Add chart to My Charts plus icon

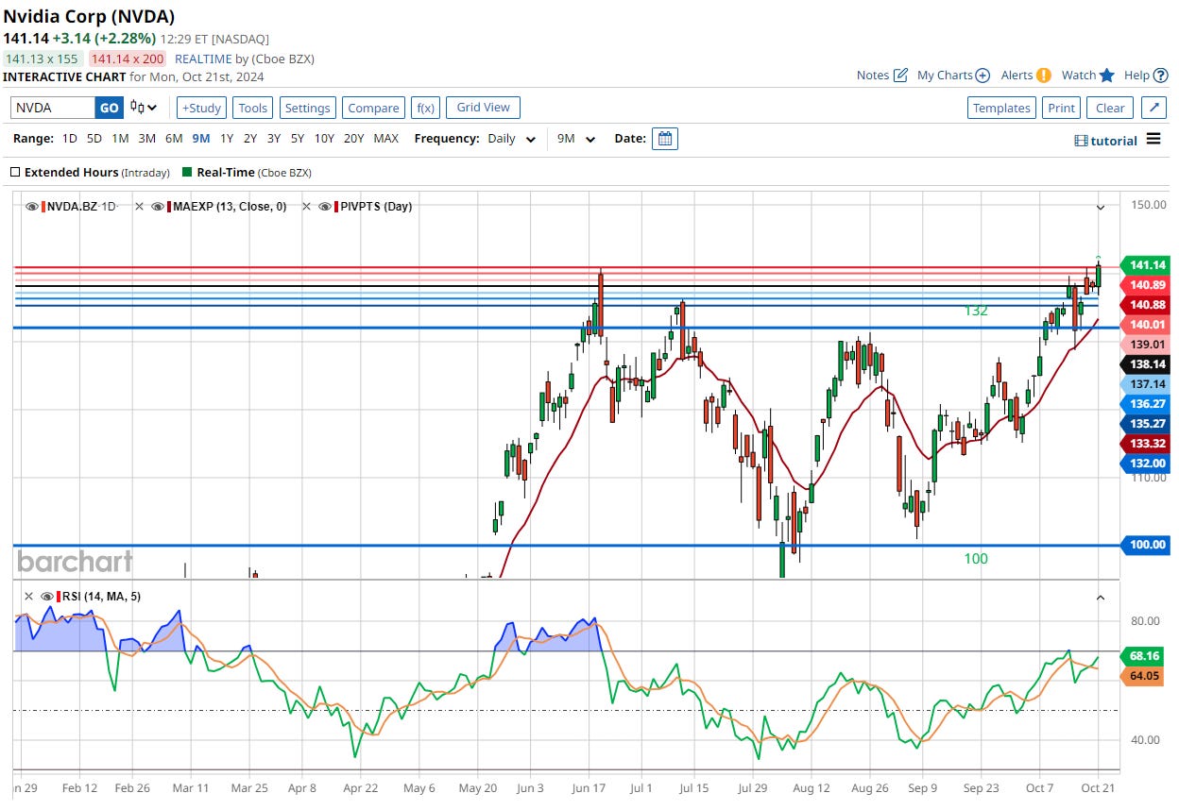[982, 76]
